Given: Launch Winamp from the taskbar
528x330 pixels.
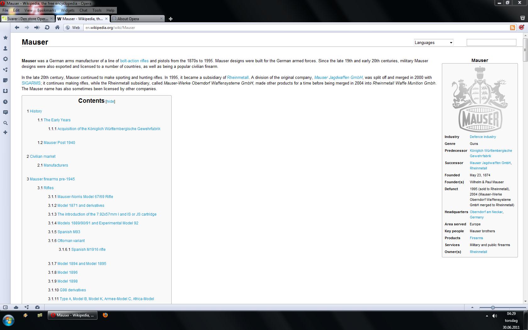Looking at the screenshot, I should (x=25, y=315).
